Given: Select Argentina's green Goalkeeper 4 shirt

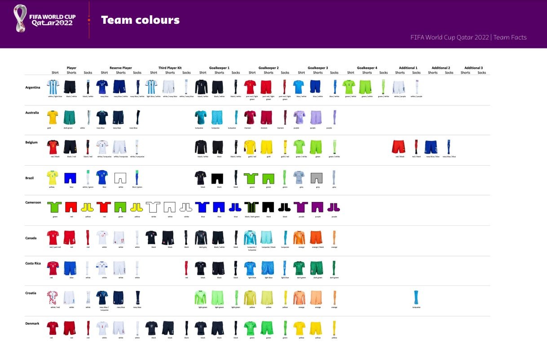Looking at the screenshot, I should pos(348,87).
